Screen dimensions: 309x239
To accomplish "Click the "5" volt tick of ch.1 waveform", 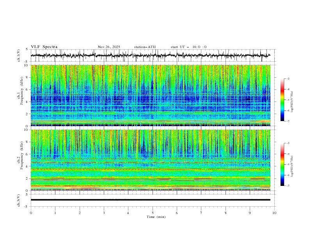I will coord(27,49).
